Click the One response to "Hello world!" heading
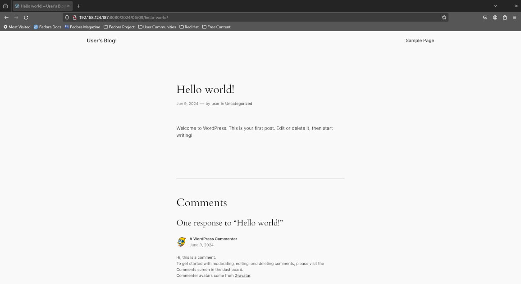 [229, 223]
